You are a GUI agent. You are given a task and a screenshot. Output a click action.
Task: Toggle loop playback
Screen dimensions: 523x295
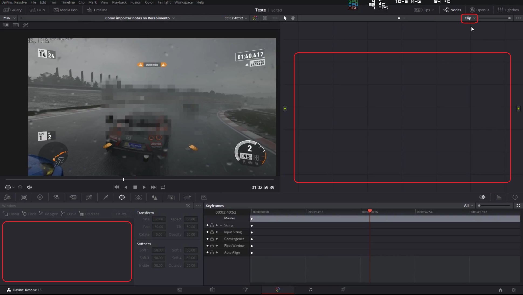click(x=163, y=187)
